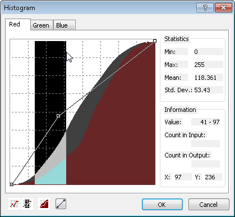Viewport: 235px width, 217px height.
Task: Click the empty Count in Input field
Action: click(x=205, y=143)
